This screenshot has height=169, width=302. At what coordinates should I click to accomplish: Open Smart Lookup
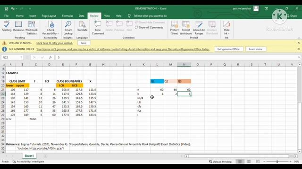[x=68, y=28]
